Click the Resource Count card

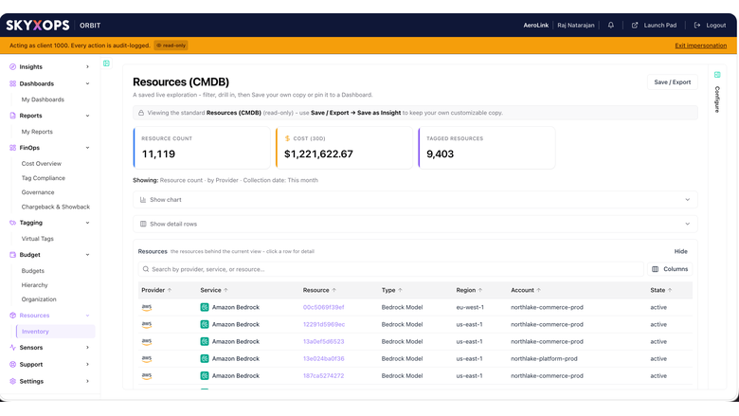pos(202,148)
